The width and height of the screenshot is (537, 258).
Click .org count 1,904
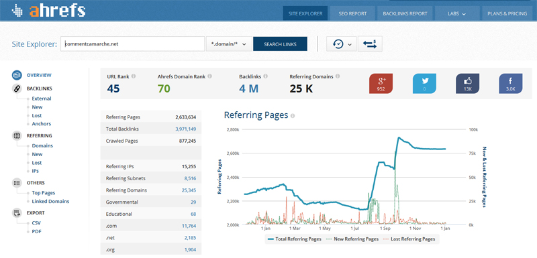[x=190, y=250]
